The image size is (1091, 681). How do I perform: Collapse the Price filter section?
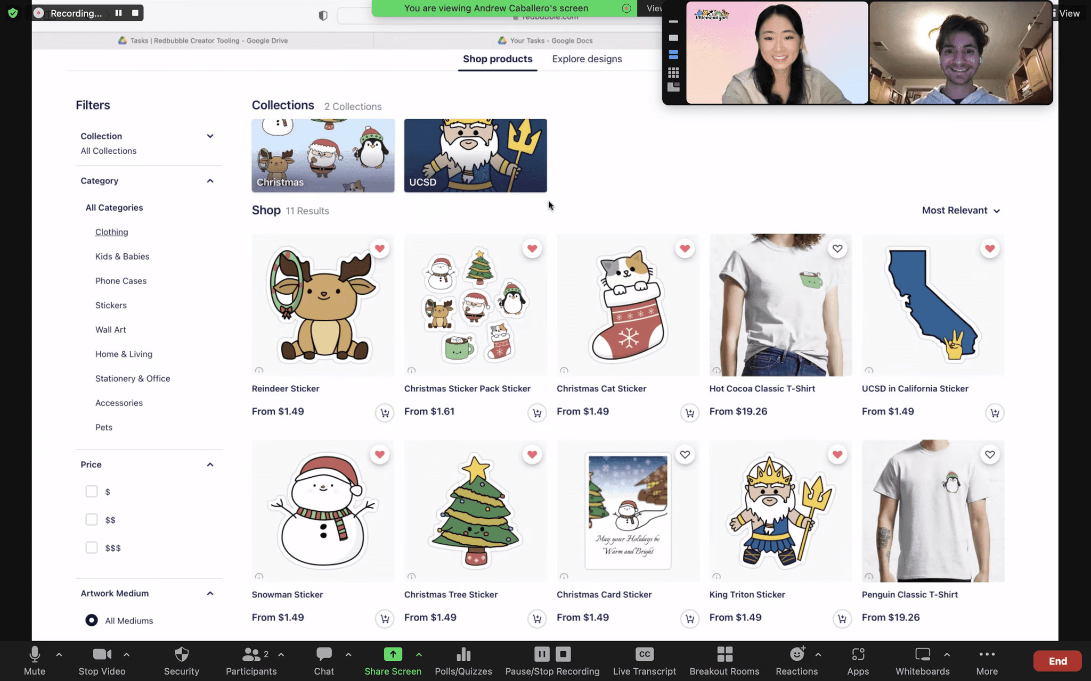pyautogui.click(x=210, y=465)
